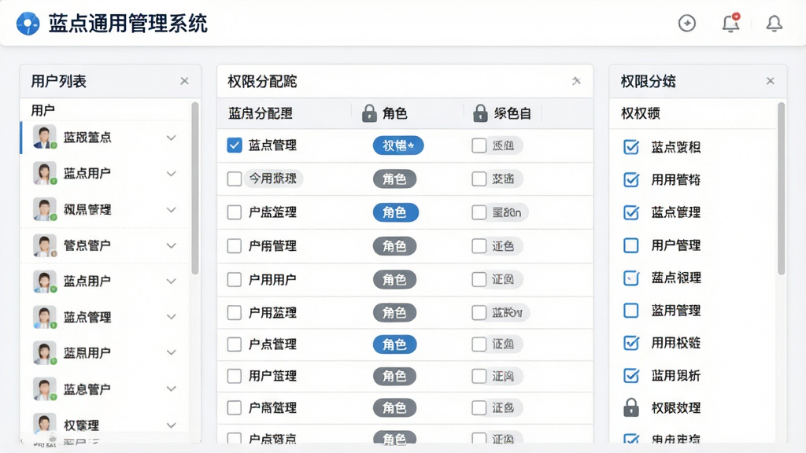Click the blue app logo icon
This screenshot has width=806, height=453.
[x=28, y=24]
